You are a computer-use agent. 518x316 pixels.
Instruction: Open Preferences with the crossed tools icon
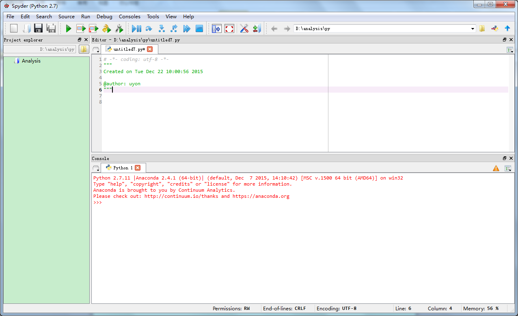click(x=244, y=28)
